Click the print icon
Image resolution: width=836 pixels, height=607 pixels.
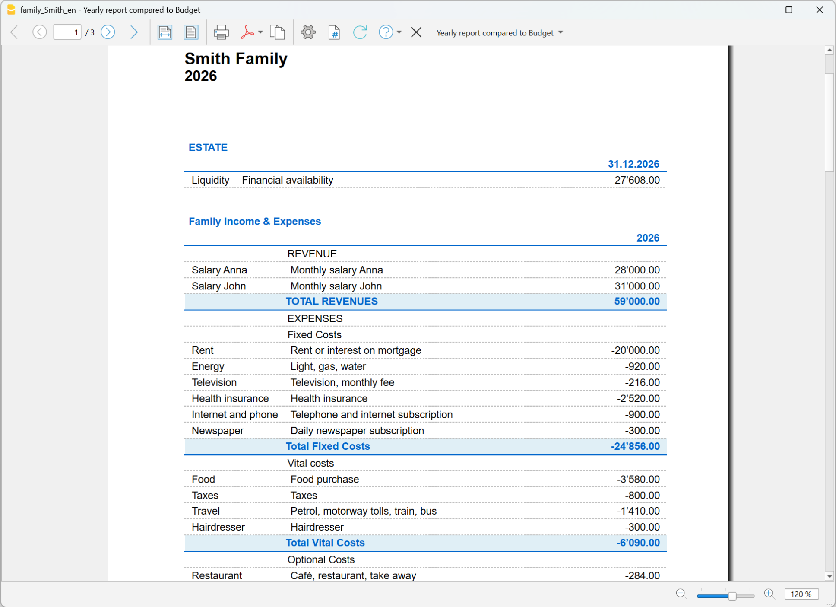221,32
